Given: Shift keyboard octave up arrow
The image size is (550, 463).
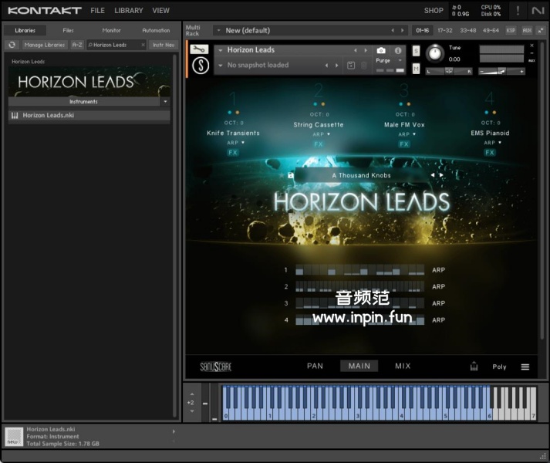Looking at the screenshot, I should click(x=191, y=394).
